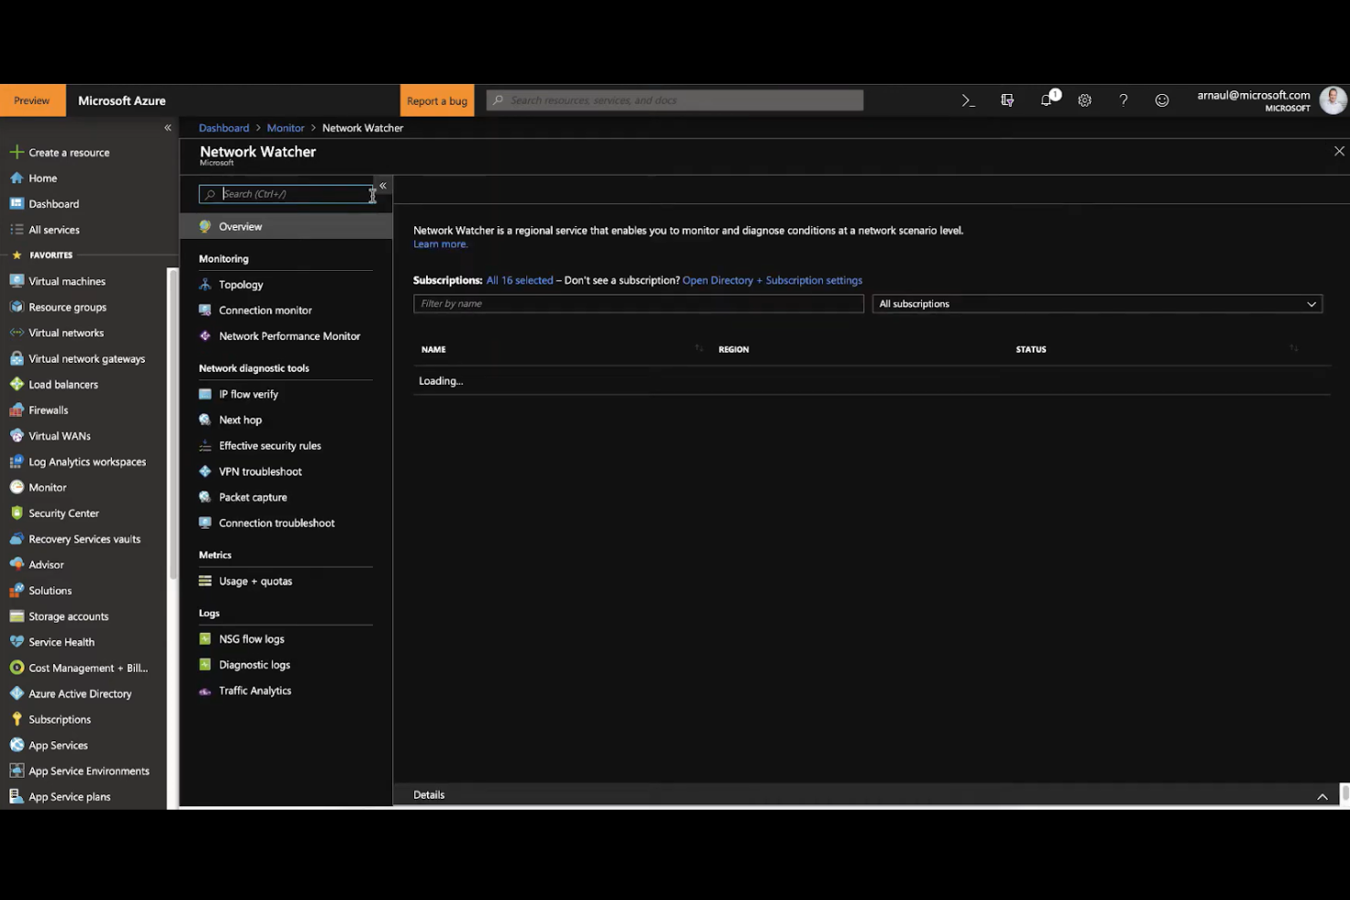Screen dimensions: 1350x900
Task: Click the Resource groups icon
Action: 16,306
